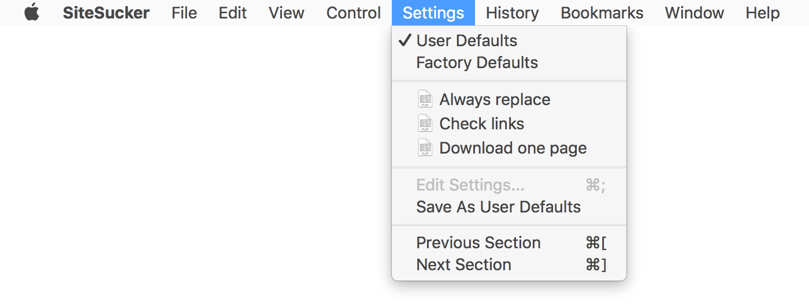Click the Check links document icon

coord(425,124)
